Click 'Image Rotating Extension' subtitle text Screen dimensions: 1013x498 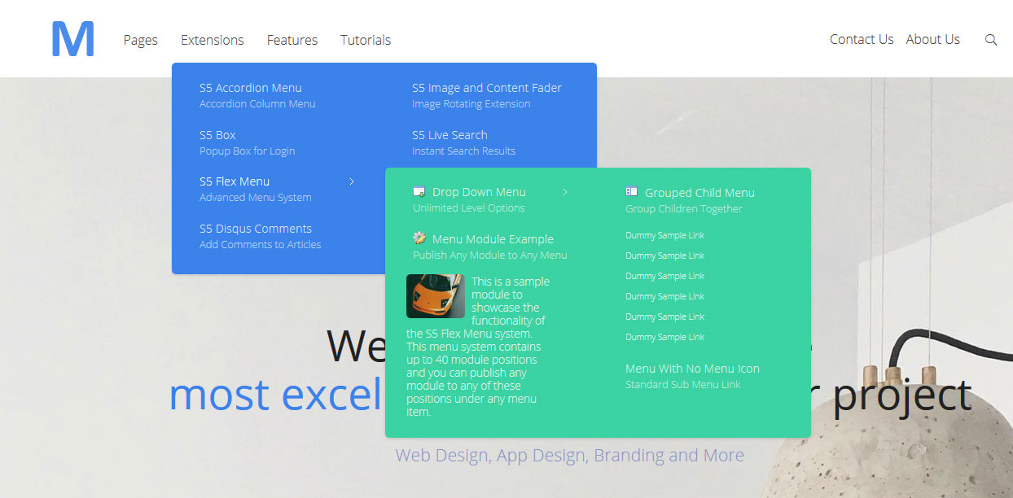pos(471,104)
